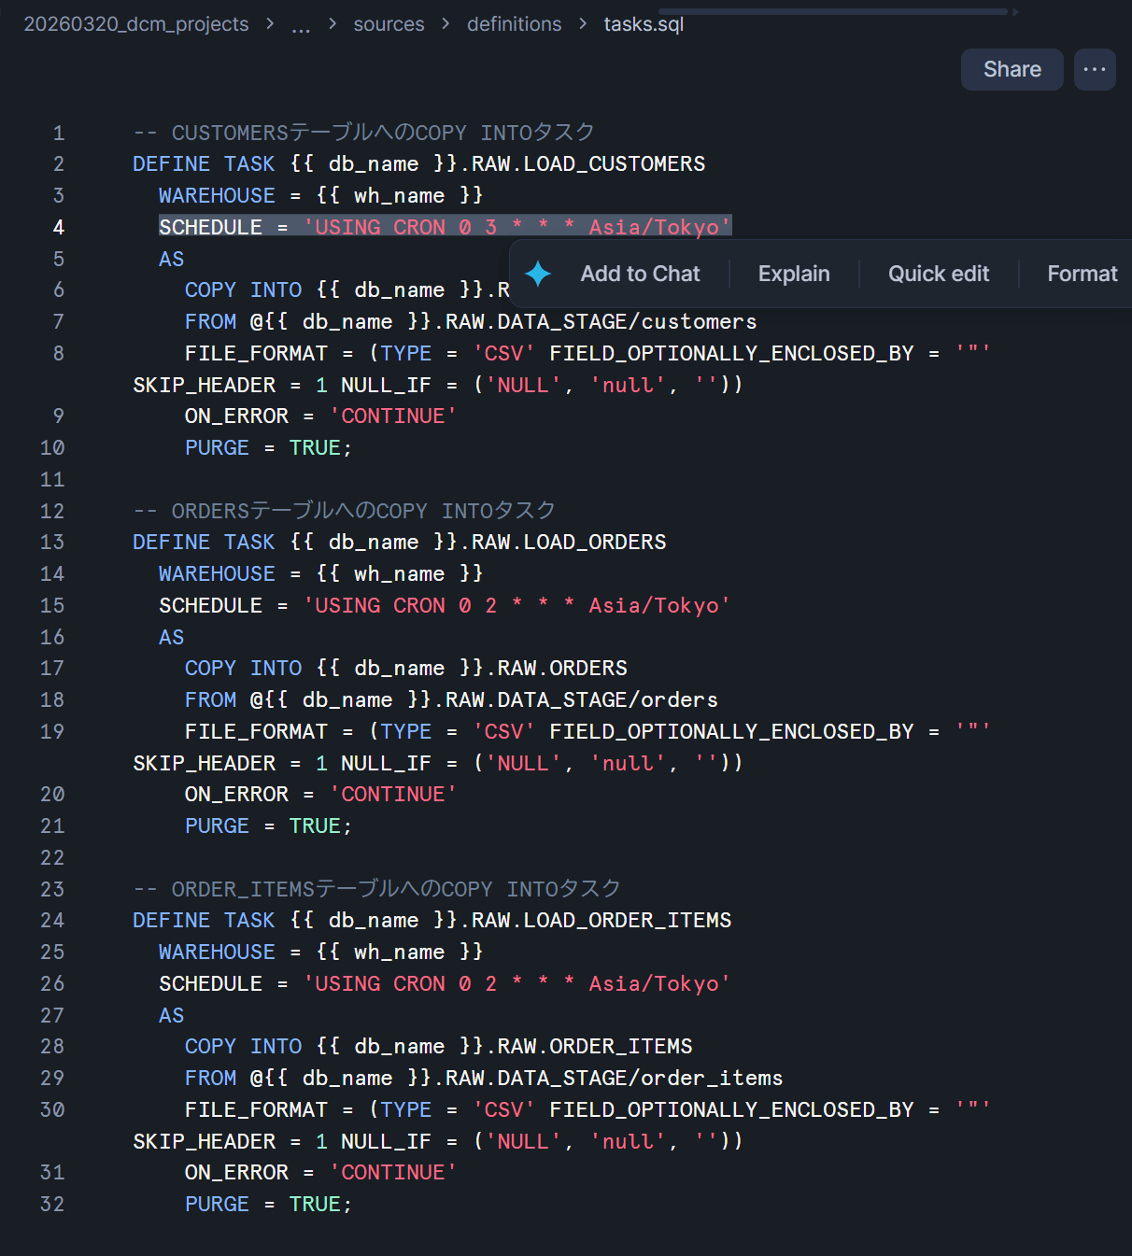The image size is (1132, 1256).
Task: Expand the collapsed breadcrumb ellipsis
Action: [301, 25]
